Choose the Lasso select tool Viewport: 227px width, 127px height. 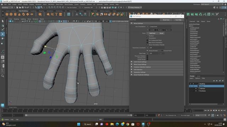tap(2, 26)
